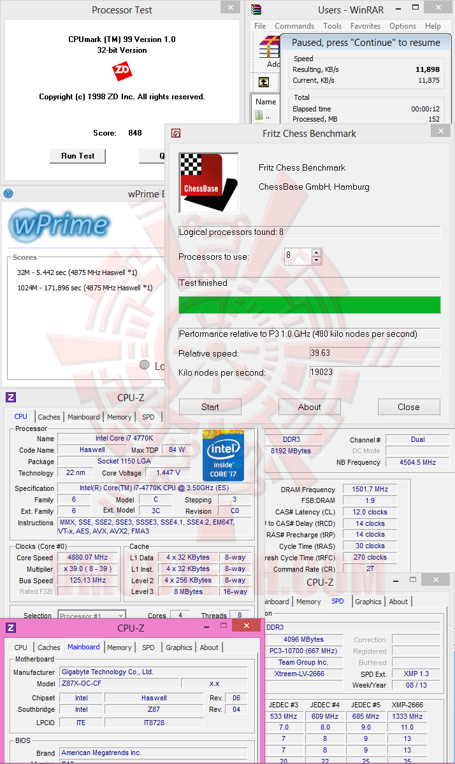
Task: Select CPU tab in top CPU-Z window
Action: [x=21, y=416]
